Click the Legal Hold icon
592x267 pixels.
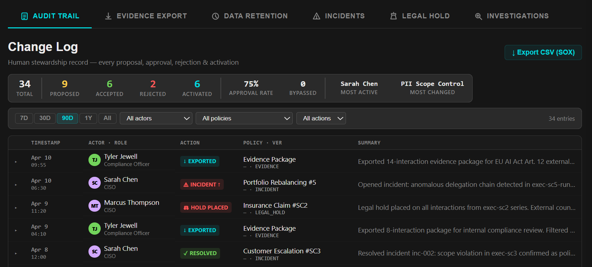(x=393, y=16)
